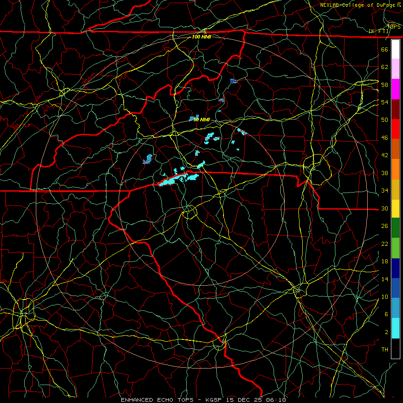The height and width of the screenshot is (403, 403).
Task: Click the '06:10' timestamp
Action: coord(276,400)
